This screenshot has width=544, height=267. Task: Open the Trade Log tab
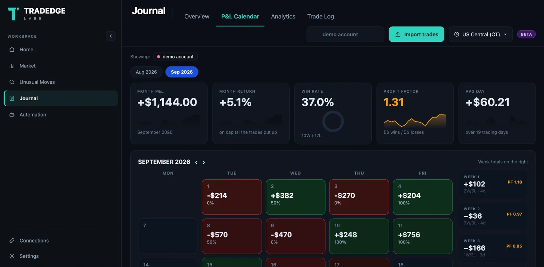[321, 16]
